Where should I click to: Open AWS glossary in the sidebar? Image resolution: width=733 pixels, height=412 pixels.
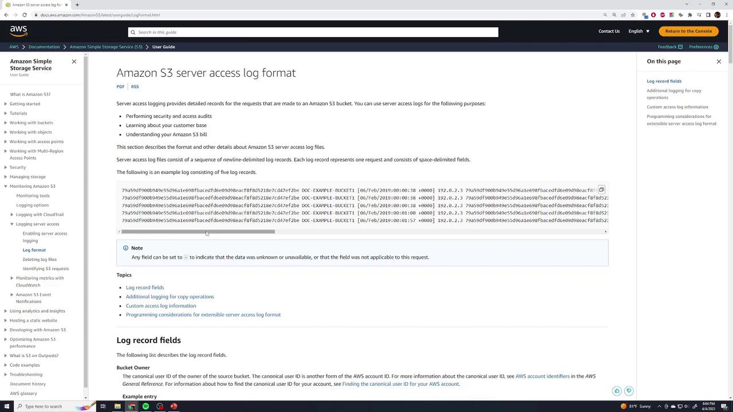[x=23, y=393]
